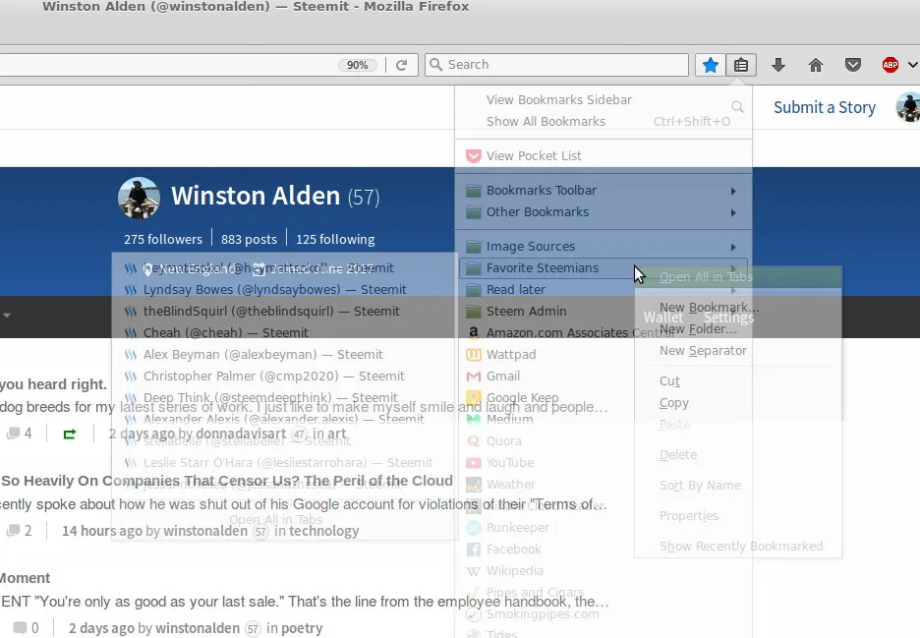Open Deep Think Steemit bookmark
Image resolution: width=920 pixels, height=638 pixels.
tap(284, 398)
